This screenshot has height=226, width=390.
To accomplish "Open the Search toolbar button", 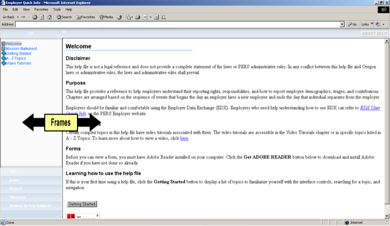I will tap(64, 17).
